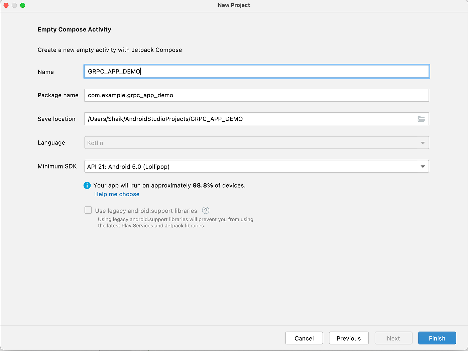Screen dimensions: 468x351
Task: Select the Empty Compose Activity heading
Action: [74, 29]
